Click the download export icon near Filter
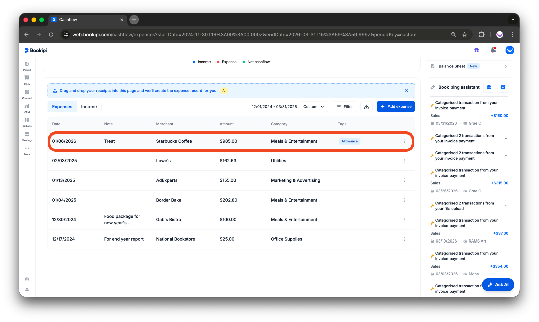The height and width of the screenshot is (322, 539). coord(366,106)
